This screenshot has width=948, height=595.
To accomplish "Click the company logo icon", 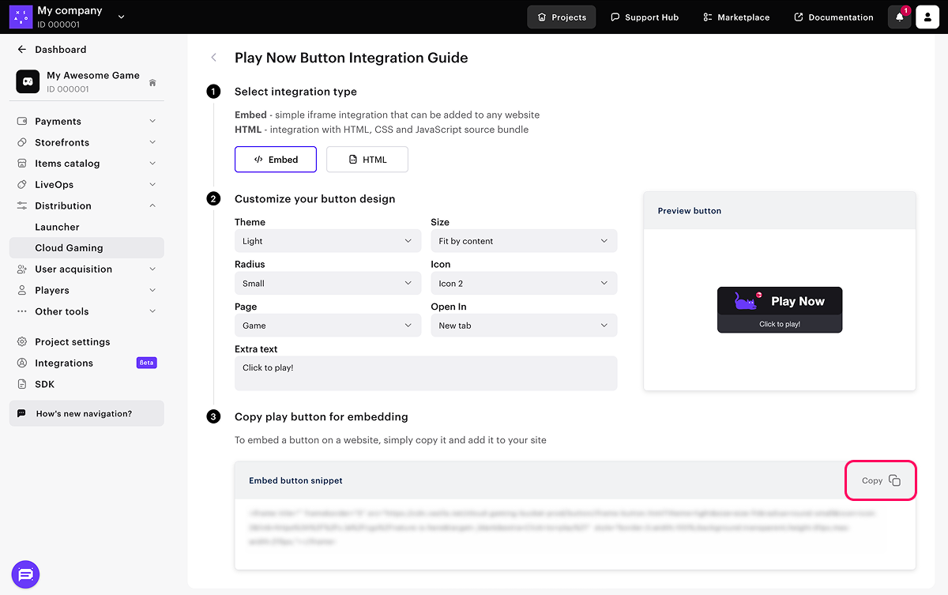I will click(x=21, y=17).
